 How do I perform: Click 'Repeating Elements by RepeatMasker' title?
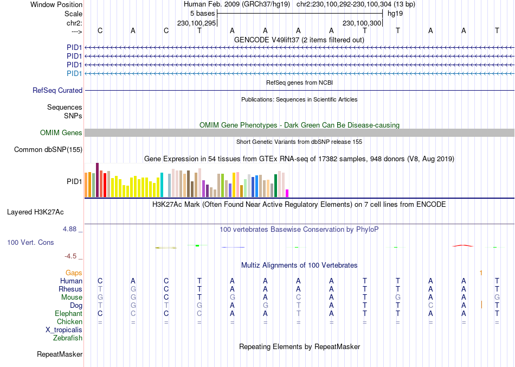pyautogui.click(x=300, y=346)
